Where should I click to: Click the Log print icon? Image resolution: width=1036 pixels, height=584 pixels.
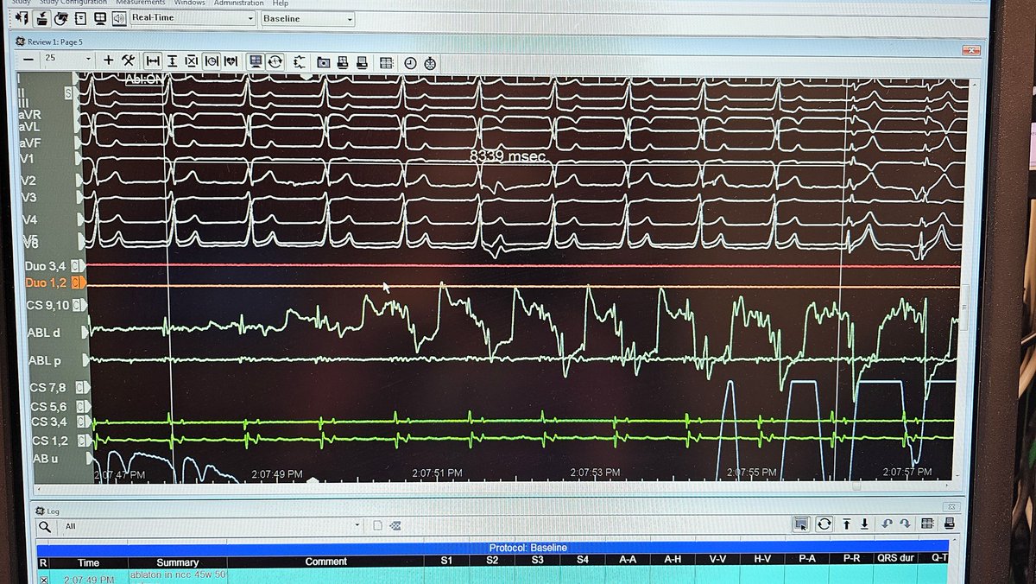pos(950,524)
